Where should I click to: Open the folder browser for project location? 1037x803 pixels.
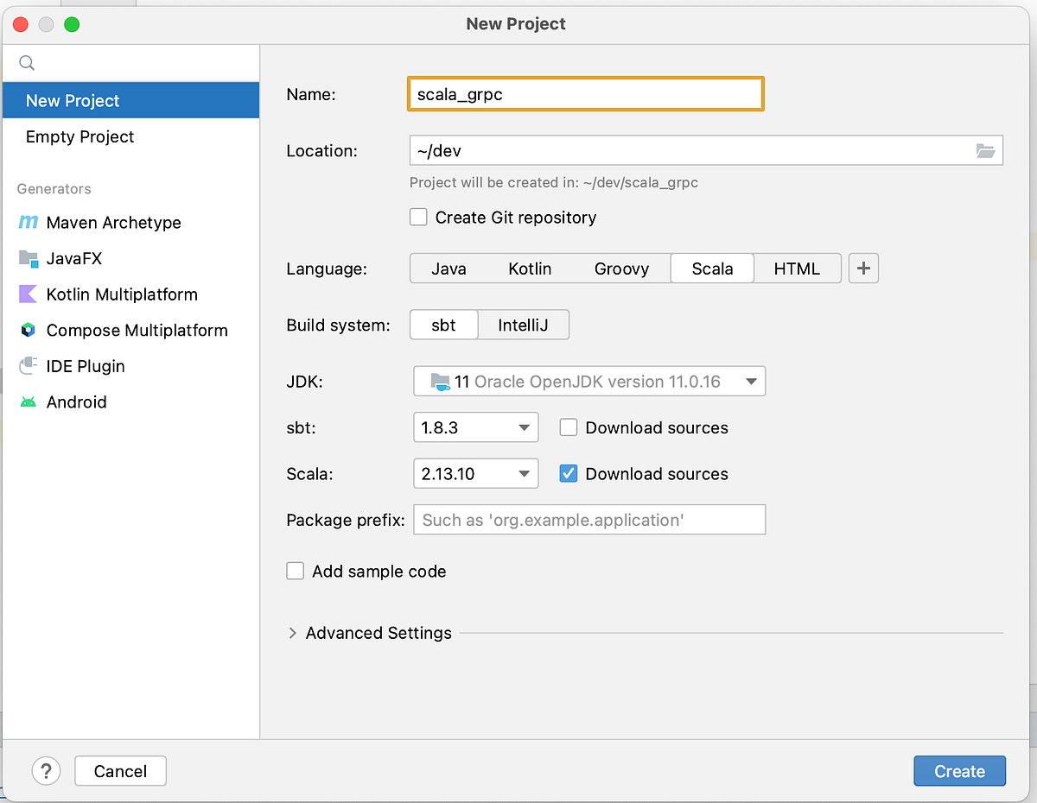pyautogui.click(x=985, y=150)
